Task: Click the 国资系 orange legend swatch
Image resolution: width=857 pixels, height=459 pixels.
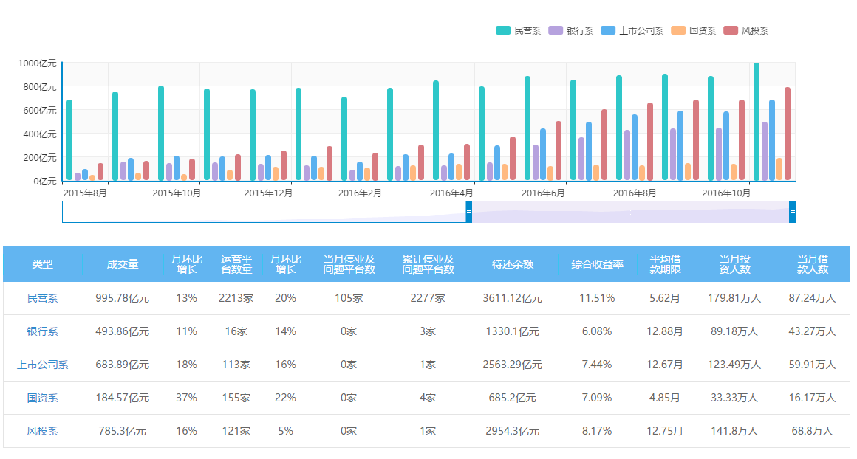Action: pos(678,30)
